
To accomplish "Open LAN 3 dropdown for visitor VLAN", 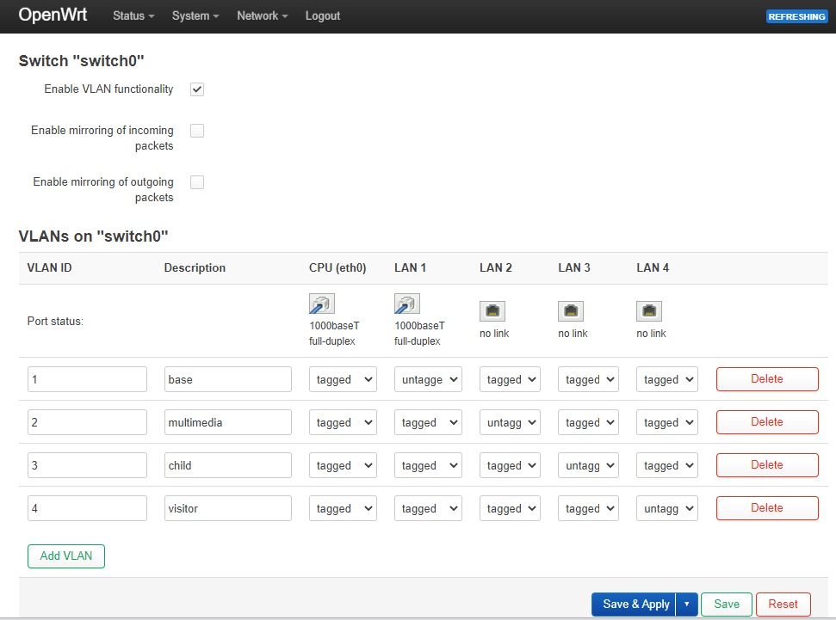I will pyautogui.click(x=588, y=509).
